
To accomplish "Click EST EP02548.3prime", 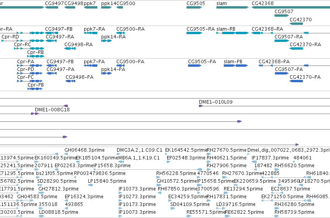I will coord(186,158).
